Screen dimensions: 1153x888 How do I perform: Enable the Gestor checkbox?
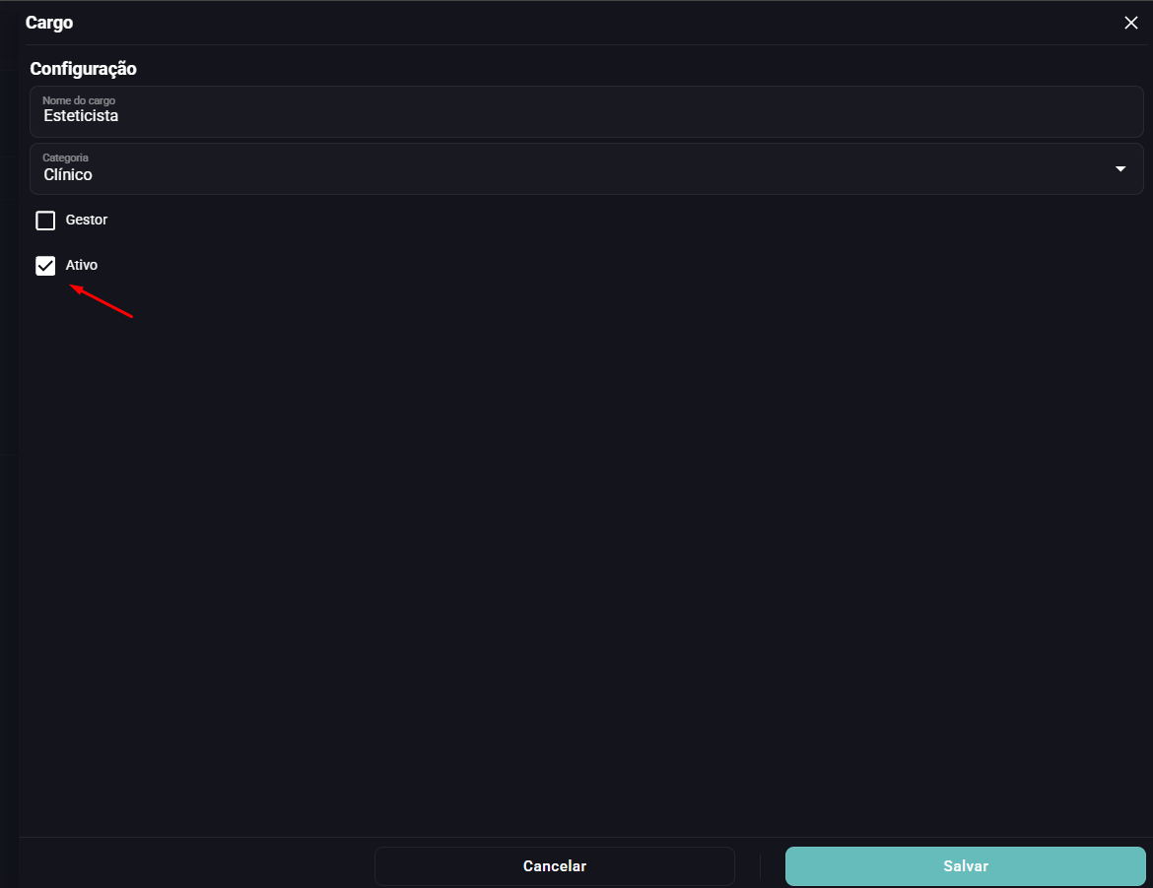click(x=45, y=221)
